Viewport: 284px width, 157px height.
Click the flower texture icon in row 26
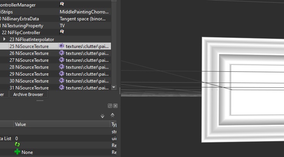[x=62, y=53]
